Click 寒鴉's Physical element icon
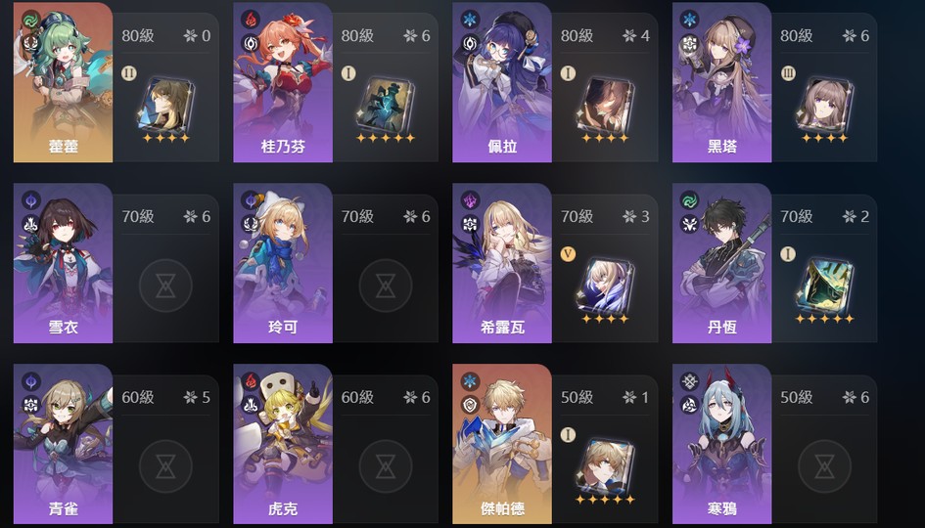The height and width of the screenshot is (528, 925). pyautogui.click(x=690, y=380)
